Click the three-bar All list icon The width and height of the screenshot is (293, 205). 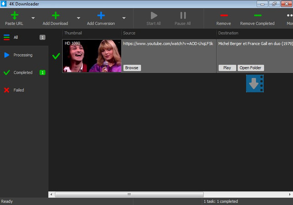(x=6, y=38)
